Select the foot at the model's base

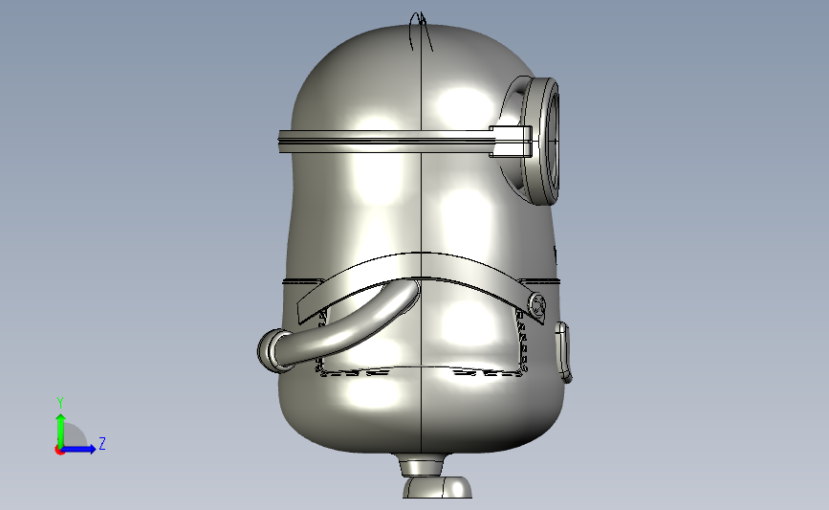437,486
